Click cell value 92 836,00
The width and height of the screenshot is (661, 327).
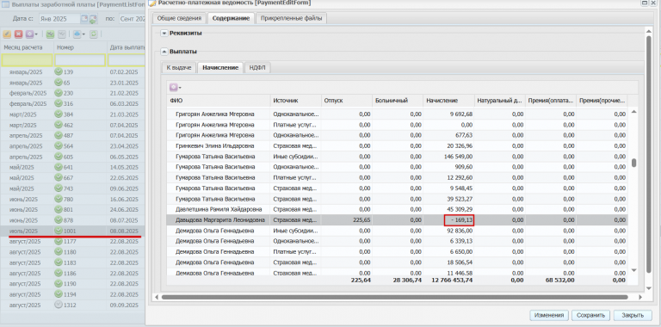[x=460, y=231]
